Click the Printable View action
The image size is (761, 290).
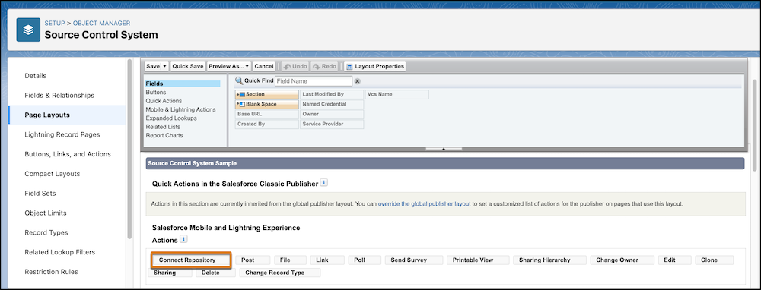click(478, 260)
